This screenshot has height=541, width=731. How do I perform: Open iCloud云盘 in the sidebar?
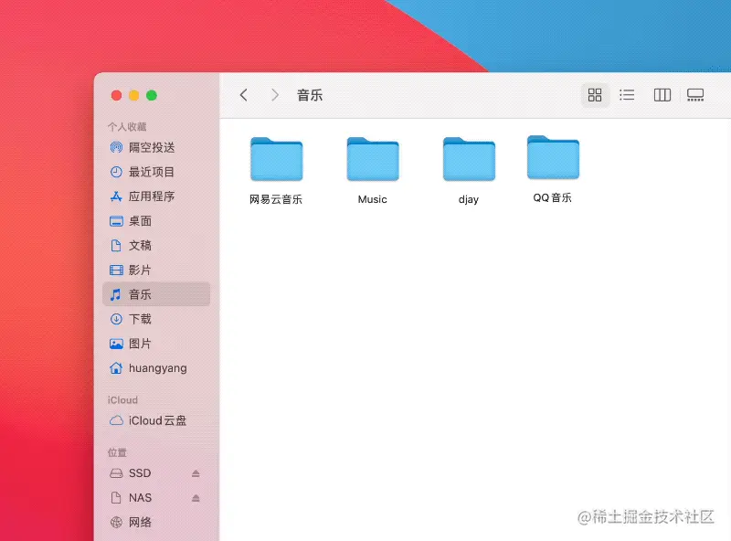pyautogui.click(x=157, y=420)
